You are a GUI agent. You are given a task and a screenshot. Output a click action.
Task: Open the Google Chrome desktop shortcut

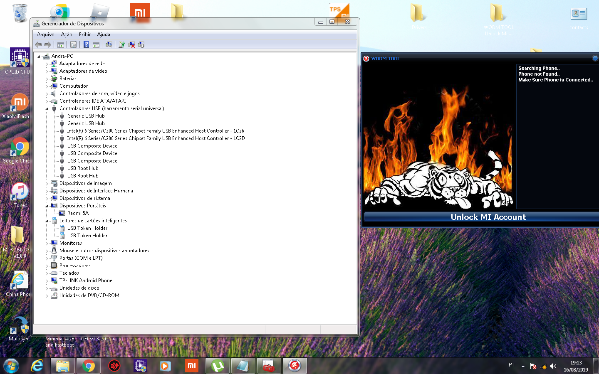(x=19, y=150)
